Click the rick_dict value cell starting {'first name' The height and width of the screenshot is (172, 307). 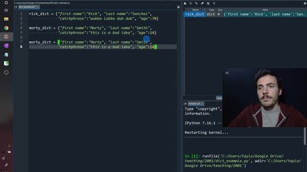coord(265,14)
